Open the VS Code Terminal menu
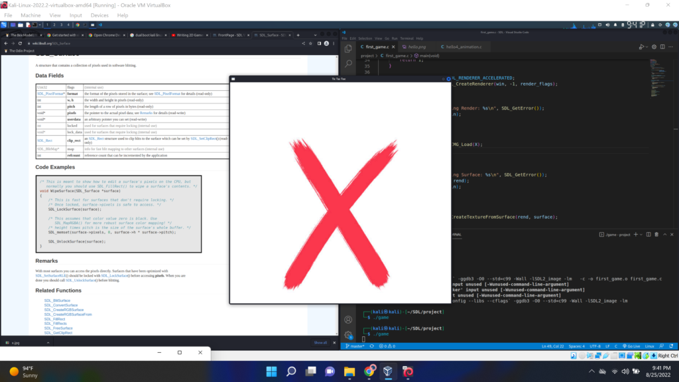The width and height of the screenshot is (679, 382). (x=406, y=38)
